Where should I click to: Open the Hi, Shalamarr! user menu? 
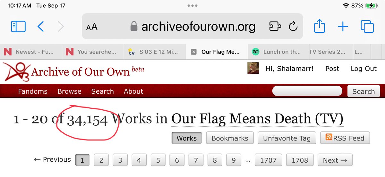click(x=289, y=69)
